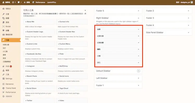Screen dimensions: 195x103
Task: Open the Performance icon in sidebar
Action: coord(3,92)
